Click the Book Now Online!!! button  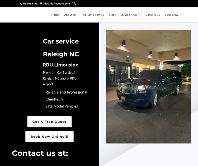coord(50,137)
